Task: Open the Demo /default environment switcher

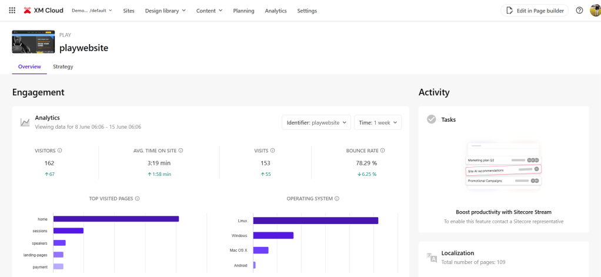Action: coord(92,11)
